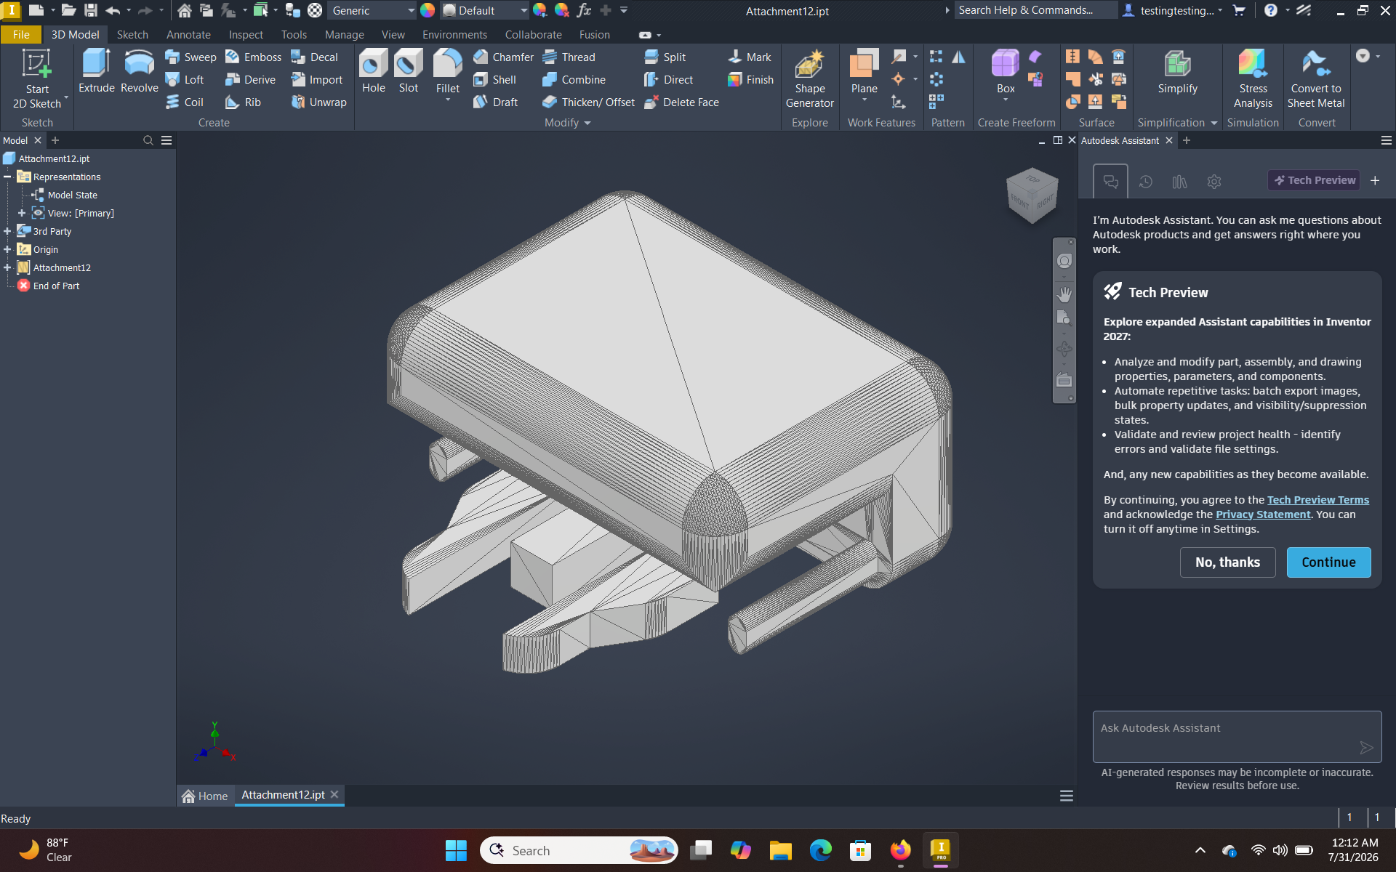Select Model State tree item

tap(72, 195)
